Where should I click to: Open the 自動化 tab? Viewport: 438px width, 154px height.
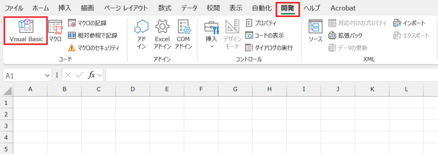[x=262, y=8]
